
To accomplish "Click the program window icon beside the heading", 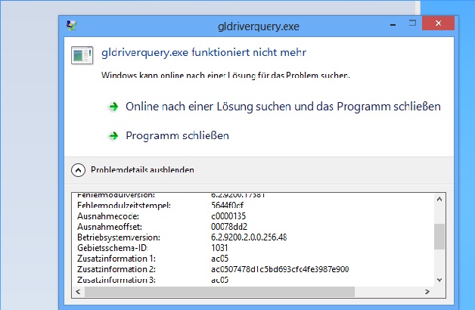I will click(82, 55).
